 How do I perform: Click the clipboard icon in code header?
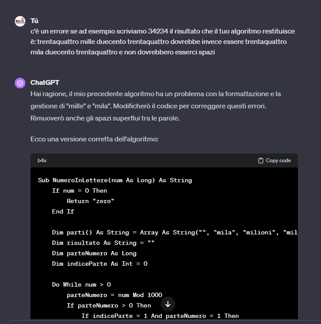point(261,160)
